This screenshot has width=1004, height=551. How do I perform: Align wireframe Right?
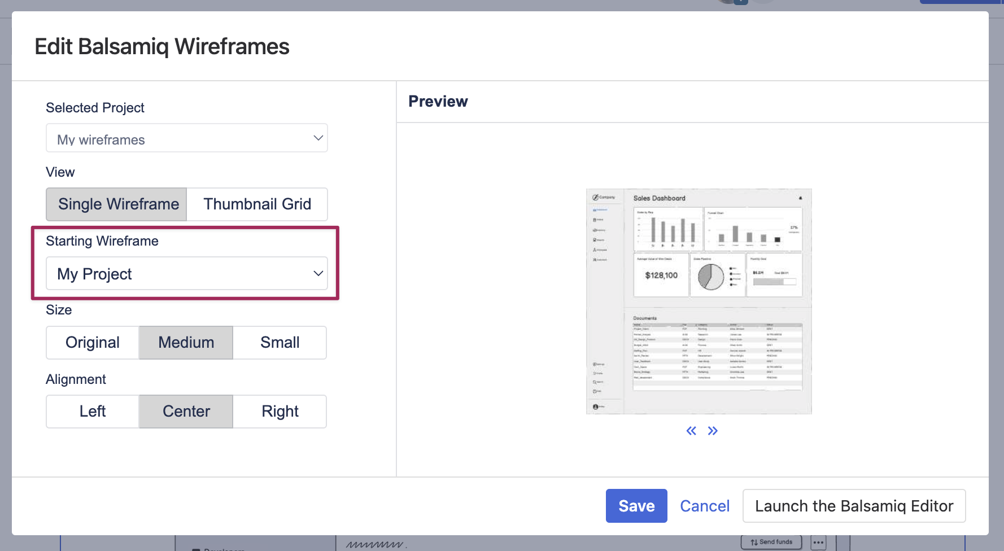click(x=280, y=412)
